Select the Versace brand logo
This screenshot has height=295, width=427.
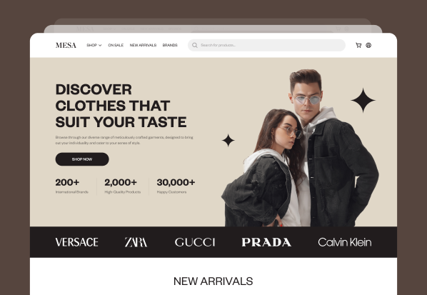[77, 242]
